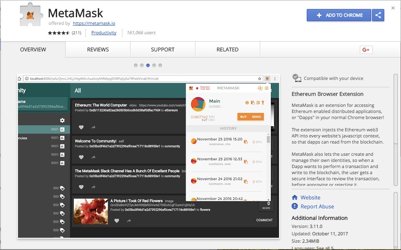
Task: Open the MetaMask popup hamburger menu
Action: coord(266,88)
